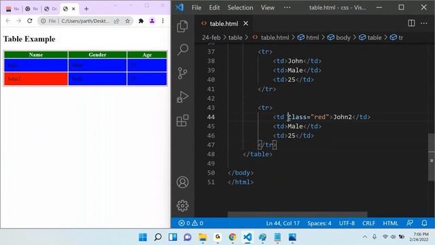This screenshot has width=435, height=245.
Task: Switch to the third Chrome tab labeled Dc
Action: click(x=50, y=9)
